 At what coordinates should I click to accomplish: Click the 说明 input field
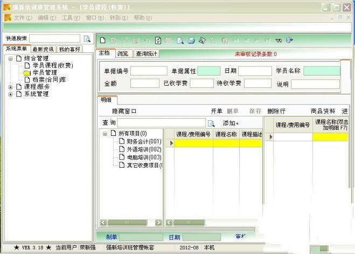tap(315, 84)
